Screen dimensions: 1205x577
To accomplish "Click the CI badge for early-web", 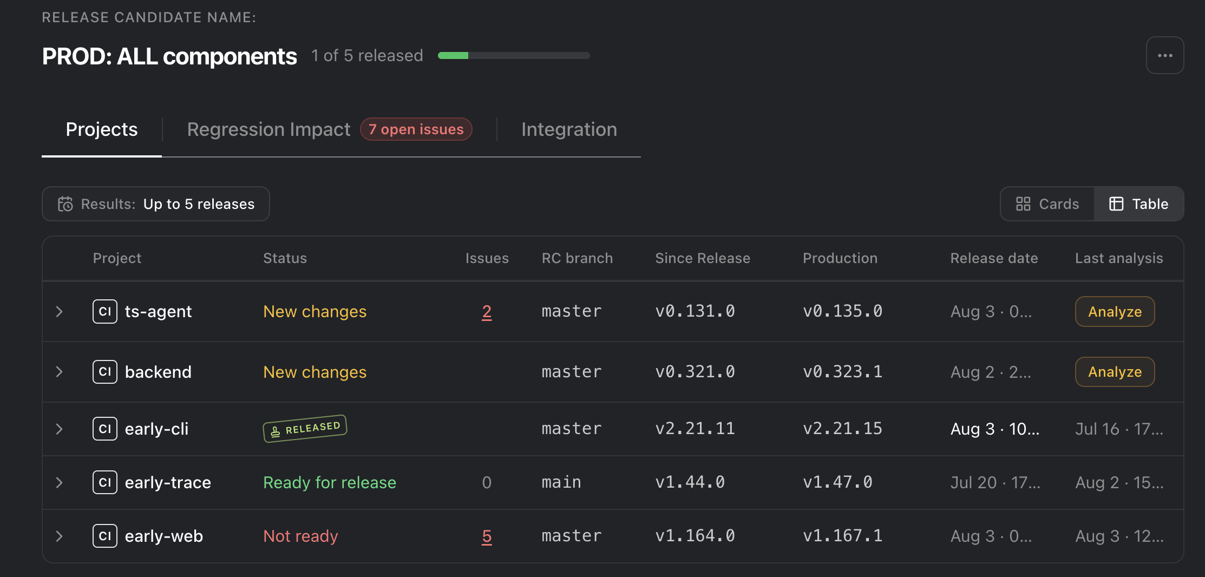I will point(105,536).
